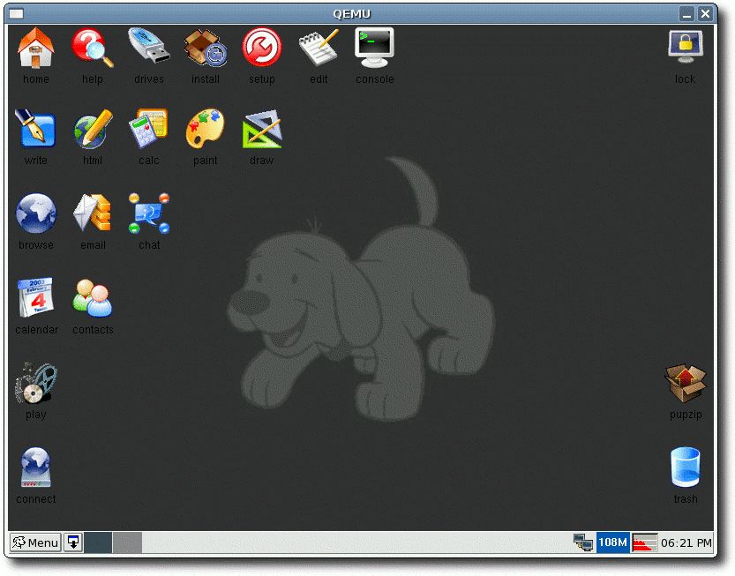The height and width of the screenshot is (576, 735).
Task: Click the lock screen icon
Action: point(686,47)
